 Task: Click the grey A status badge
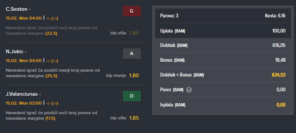click(x=132, y=54)
